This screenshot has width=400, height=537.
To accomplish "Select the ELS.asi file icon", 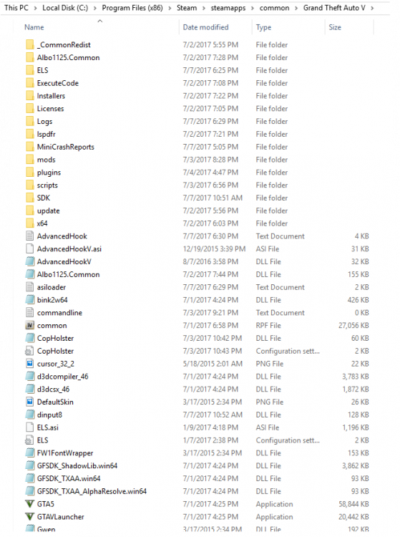I will tap(30, 427).
